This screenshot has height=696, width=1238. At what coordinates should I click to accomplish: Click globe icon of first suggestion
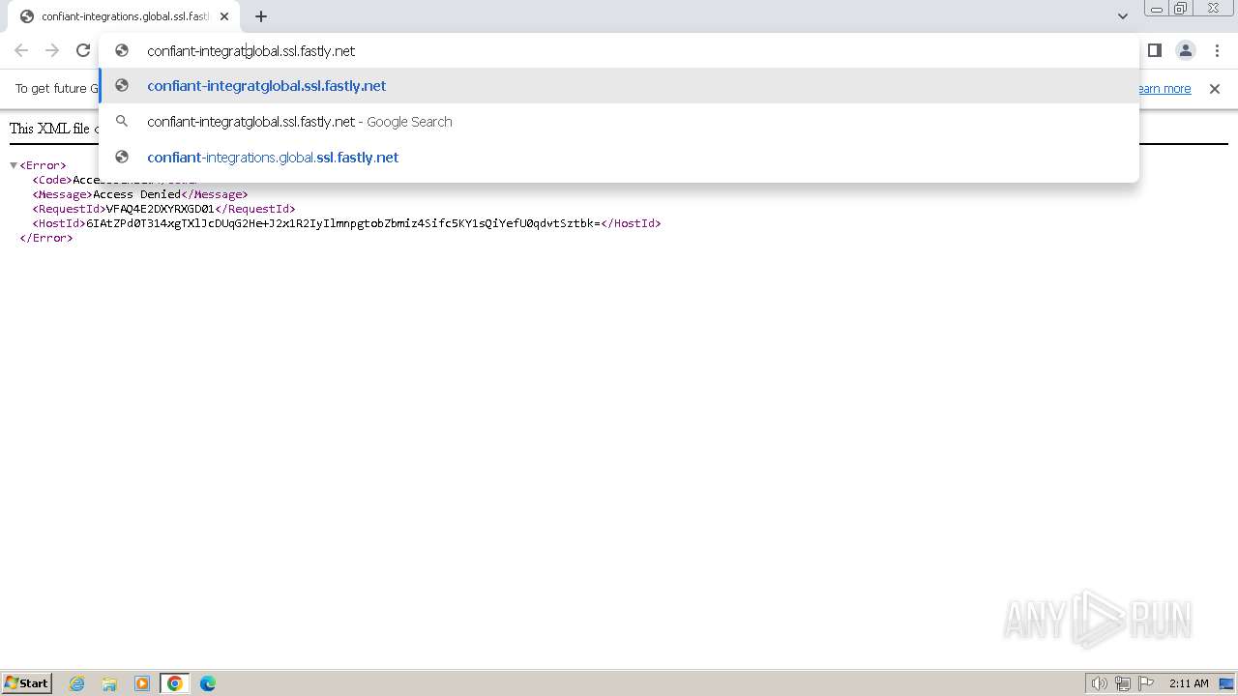(x=122, y=86)
